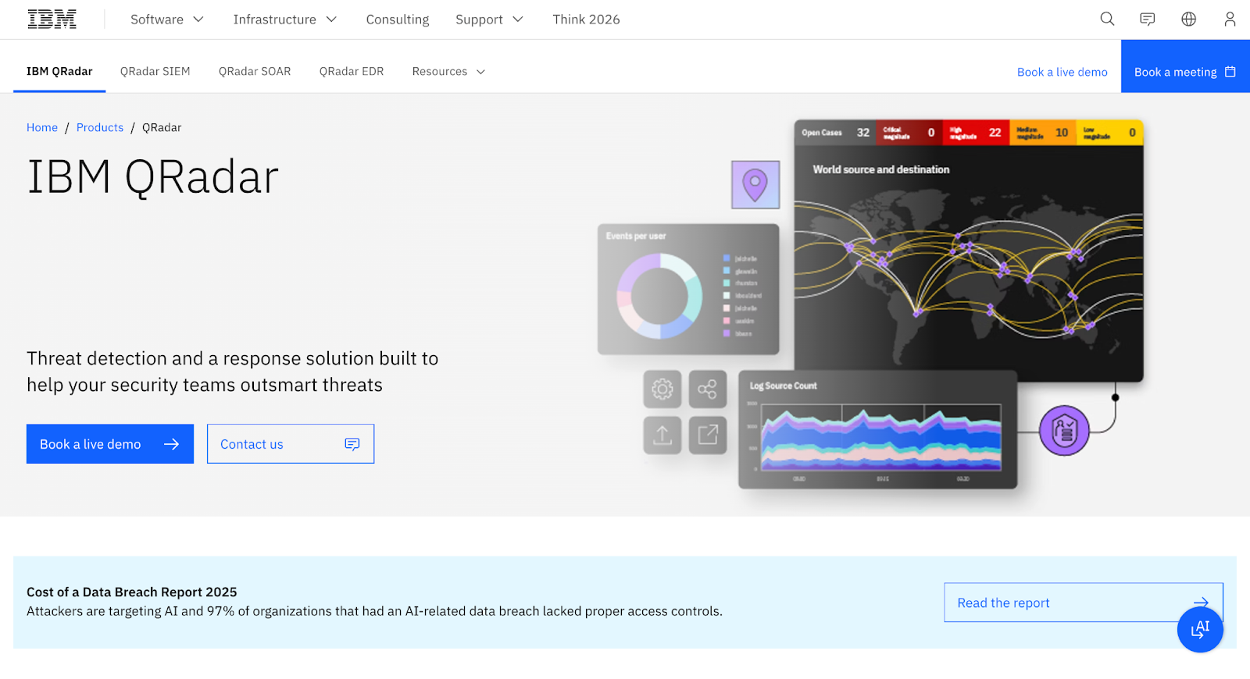Open the search magnifier icon
The height and width of the screenshot is (679, 1250).
(1107, 19)
